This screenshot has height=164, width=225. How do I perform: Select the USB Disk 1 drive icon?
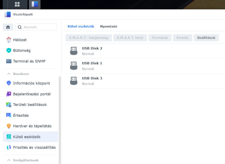pyautogui.click(x=74, y=66)
